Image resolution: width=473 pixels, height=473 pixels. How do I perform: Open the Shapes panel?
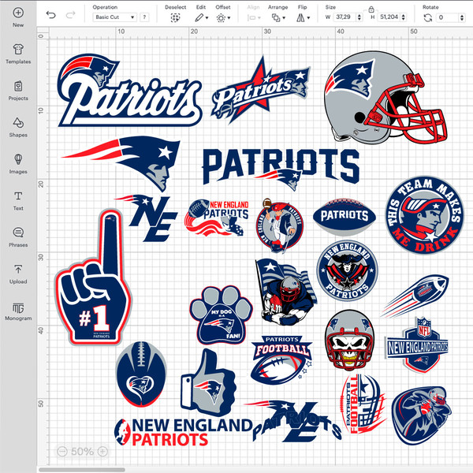[x=18, y=127]
